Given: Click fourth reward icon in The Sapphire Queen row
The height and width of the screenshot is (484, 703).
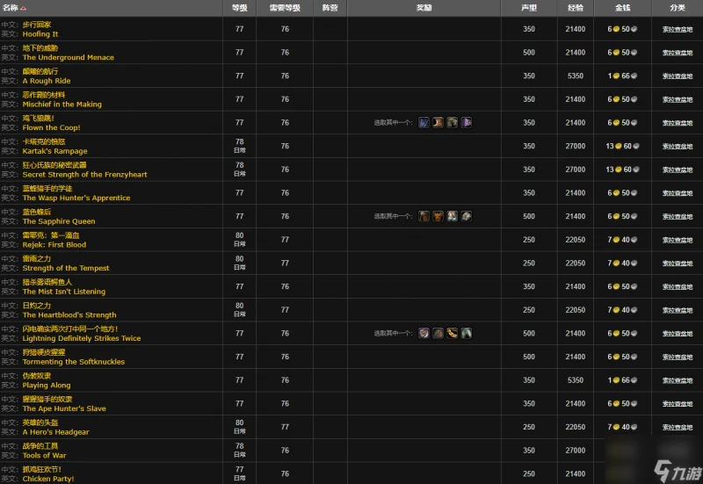Looking at the screenshot, I should 467,216.
